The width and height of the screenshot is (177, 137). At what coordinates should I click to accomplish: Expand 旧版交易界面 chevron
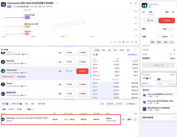click(174, 118)
